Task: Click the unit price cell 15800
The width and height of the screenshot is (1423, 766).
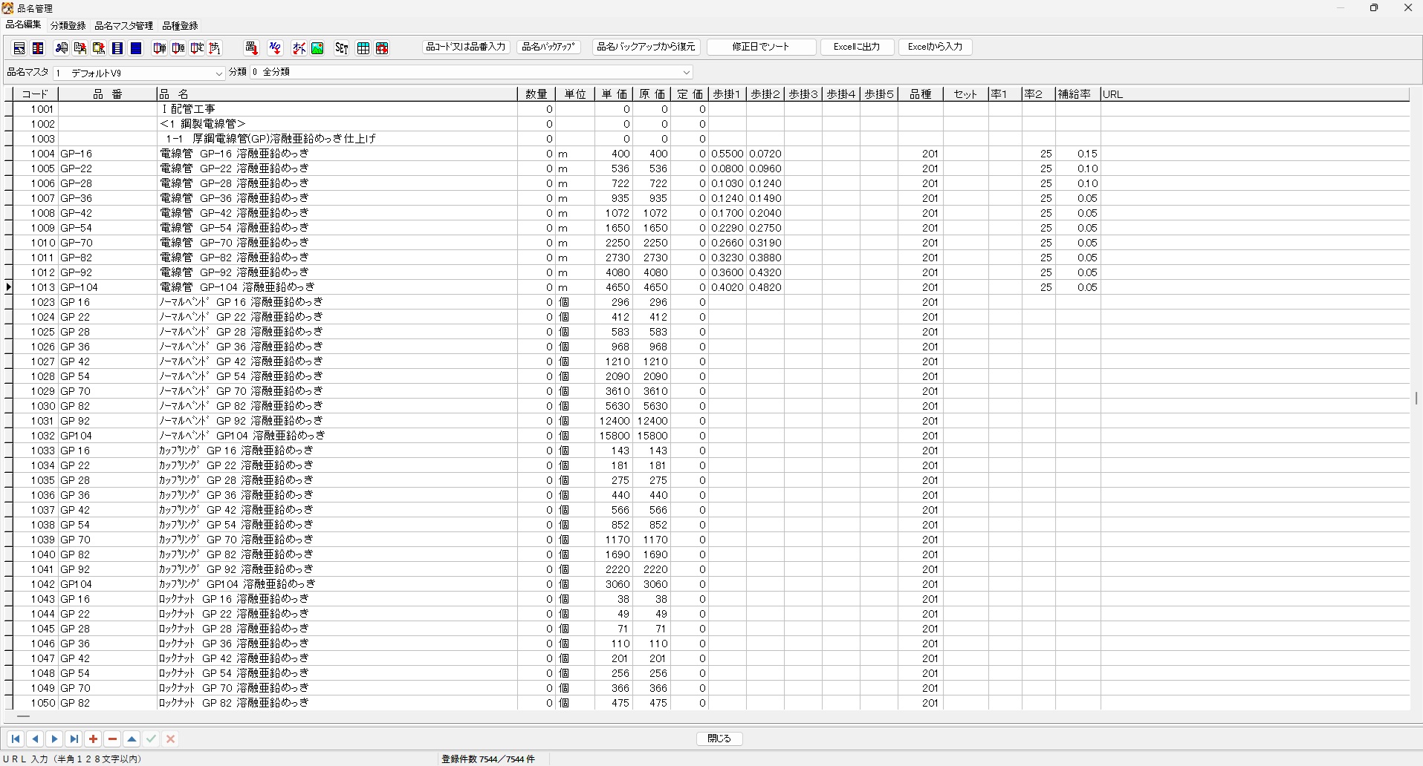Action: coord(614,436)
